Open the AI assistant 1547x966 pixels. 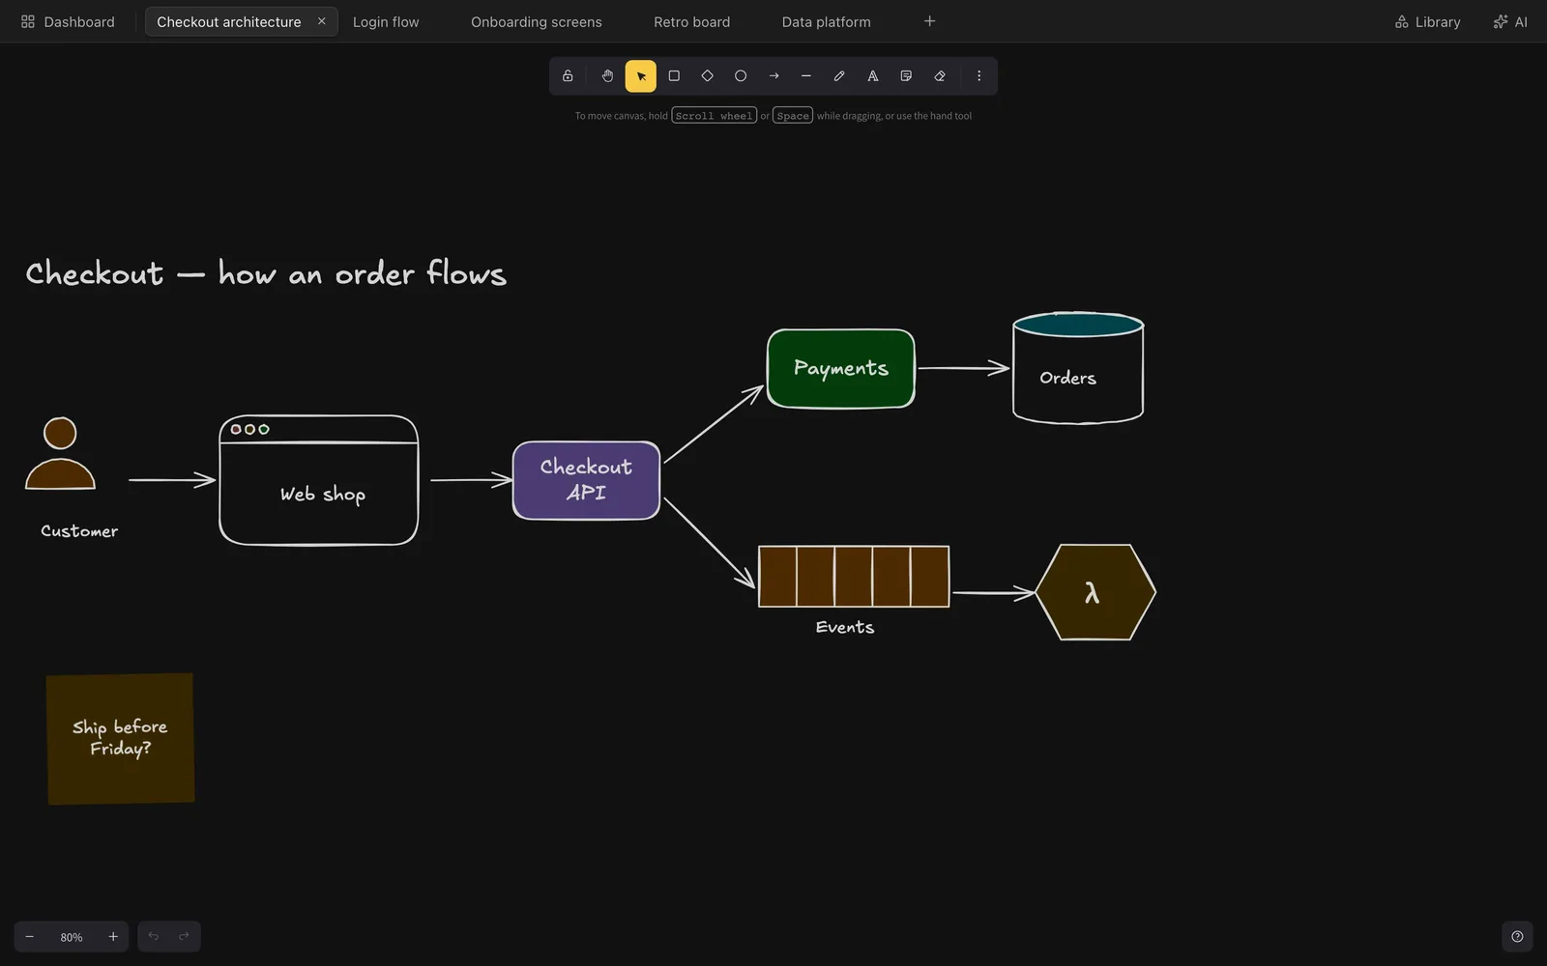(1510, 21)
